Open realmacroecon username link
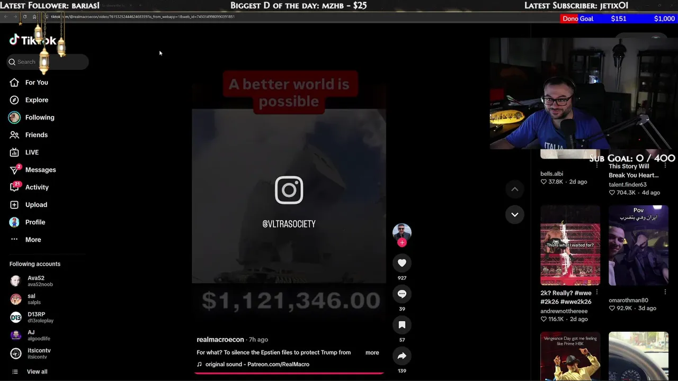This screenshot has width=678, height=381. (x=220, y=340)
